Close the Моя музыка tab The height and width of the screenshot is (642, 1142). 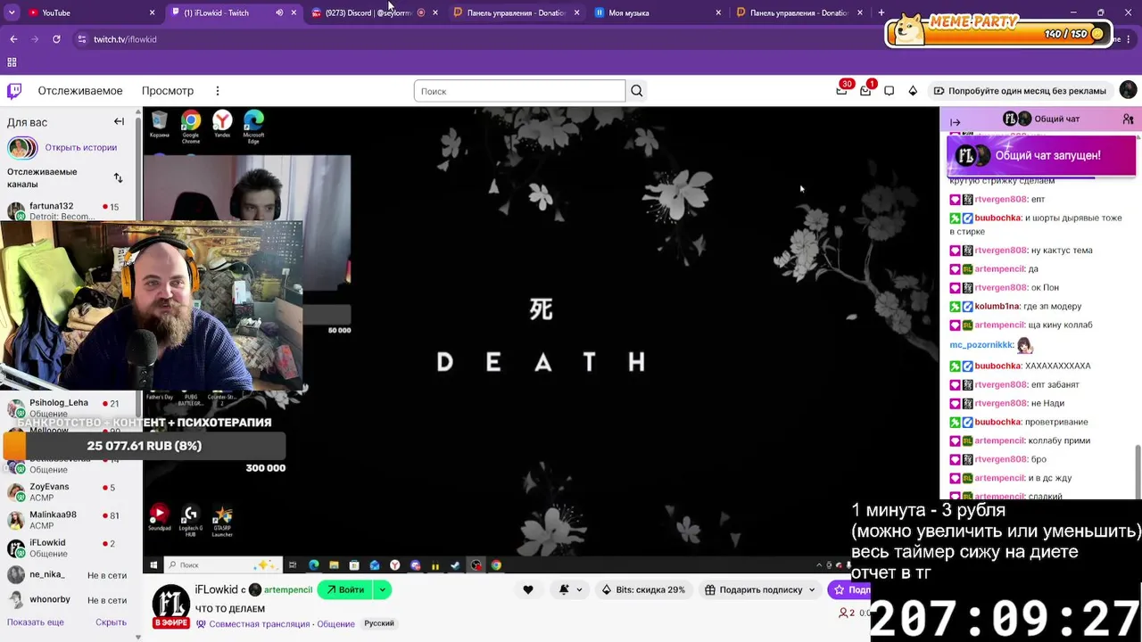point(718,12)
